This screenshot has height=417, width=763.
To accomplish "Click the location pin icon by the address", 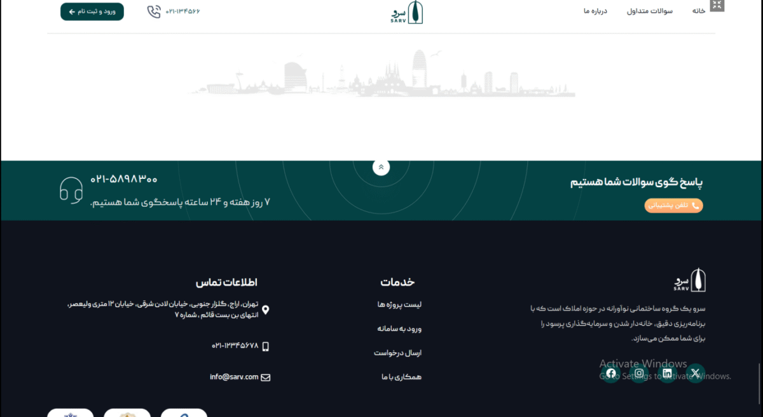I will click(266, 310).
